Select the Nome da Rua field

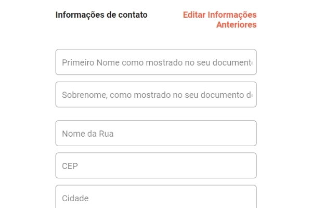coord(156,134)
